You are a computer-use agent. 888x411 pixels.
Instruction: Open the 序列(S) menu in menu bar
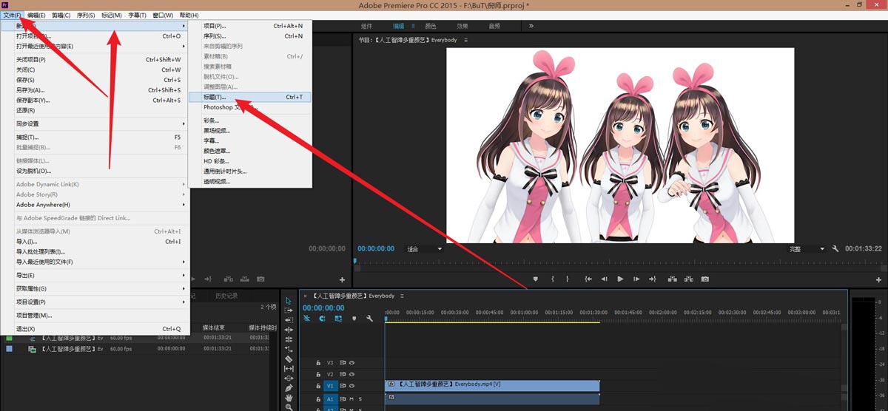[87, 15]
